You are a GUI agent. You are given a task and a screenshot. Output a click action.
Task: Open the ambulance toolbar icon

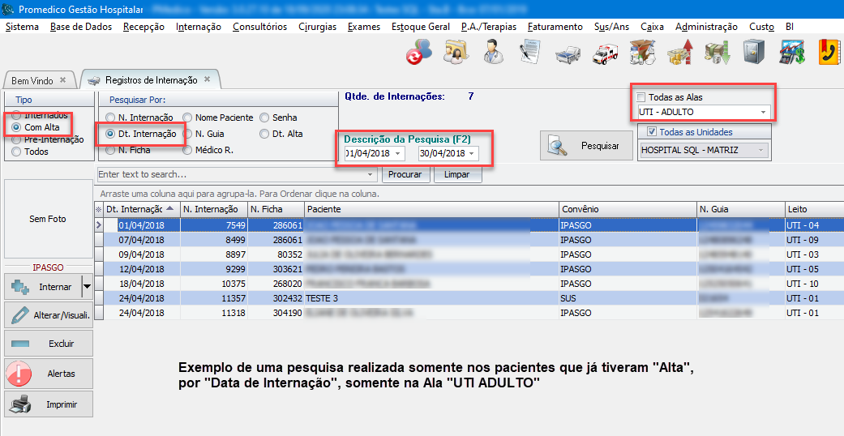pyautogui.click(x=604, y=53)
